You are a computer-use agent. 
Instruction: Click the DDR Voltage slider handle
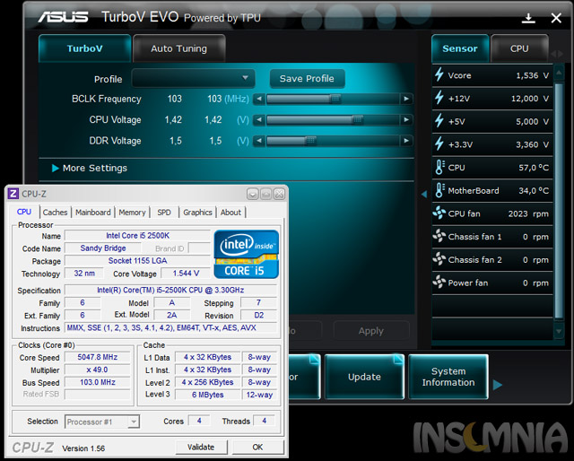tap(311, 140)
